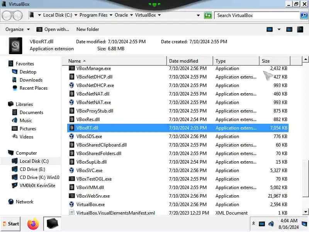The width and height of the screenshot is (309, 232).
Task: Open the Music library
Action: (25, 120)
